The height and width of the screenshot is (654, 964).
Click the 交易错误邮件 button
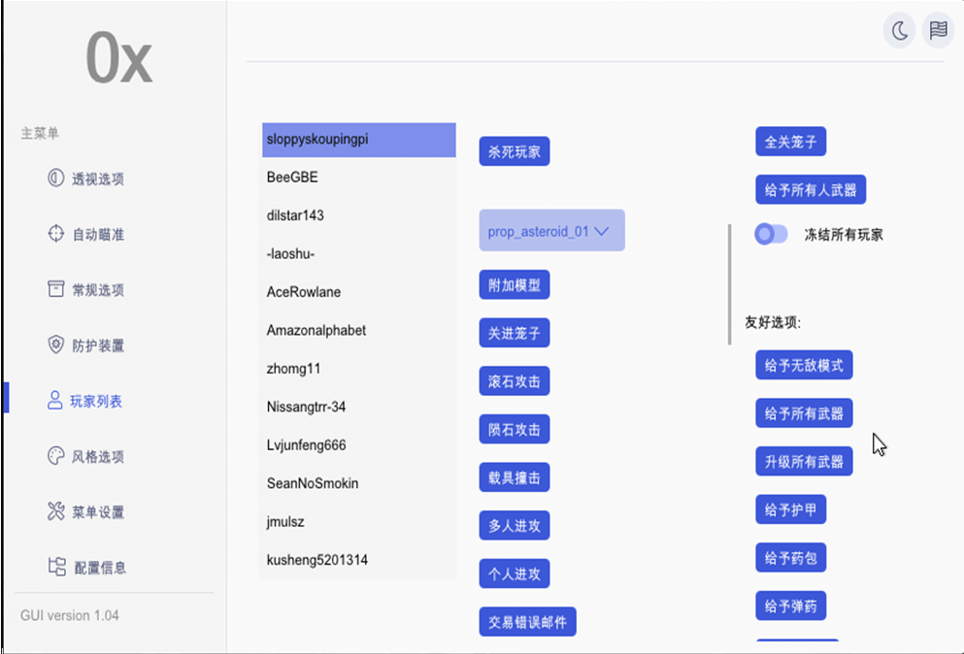[x=527, y=622]
